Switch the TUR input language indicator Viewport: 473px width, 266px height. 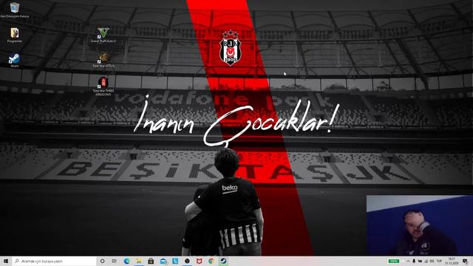coord(439,261)
